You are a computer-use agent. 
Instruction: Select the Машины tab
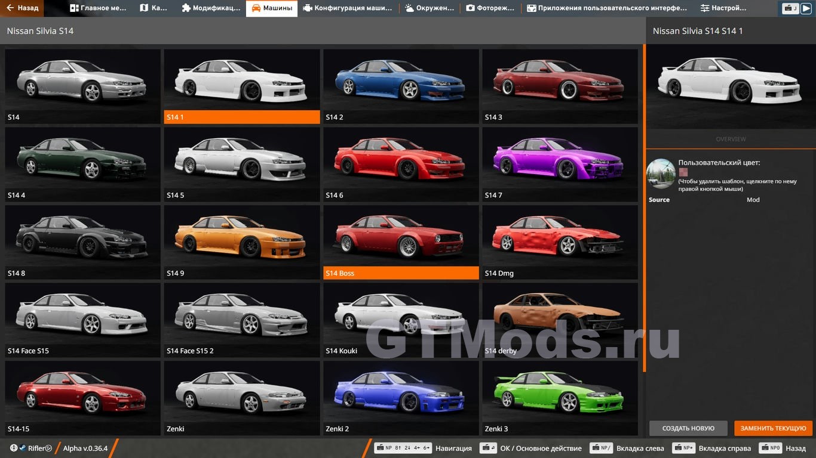click(272, 8)
